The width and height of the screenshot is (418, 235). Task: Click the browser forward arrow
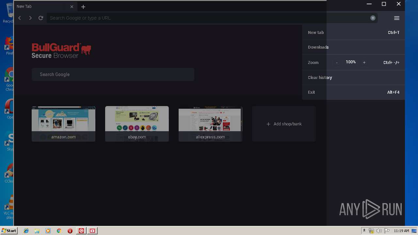coord(30,18)
